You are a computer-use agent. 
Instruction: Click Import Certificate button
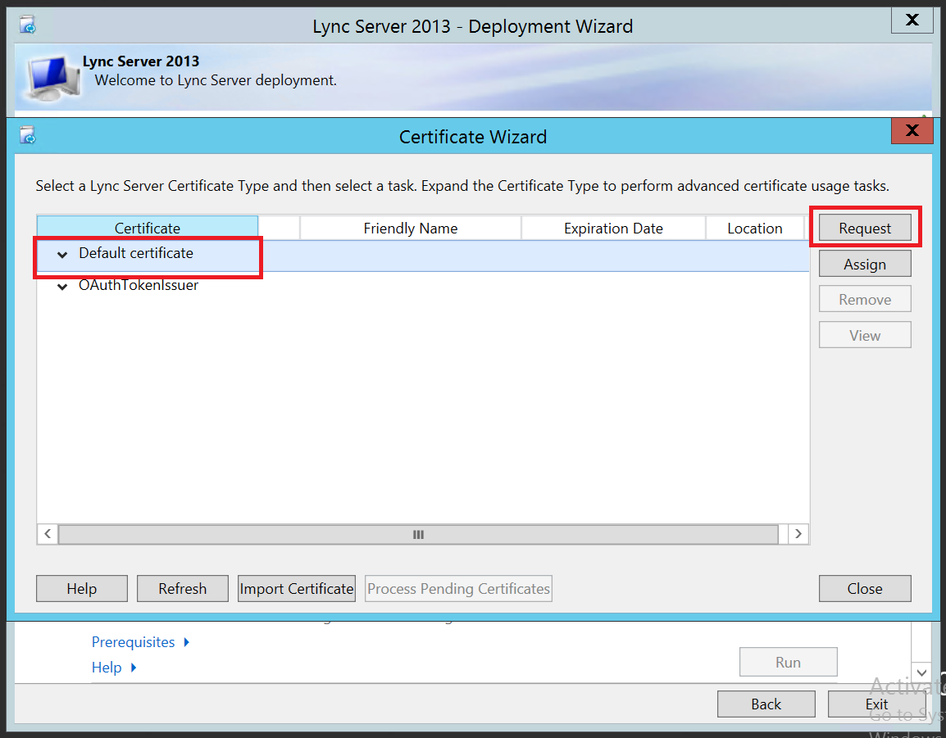pyautogui.click(x=296, y=588)
